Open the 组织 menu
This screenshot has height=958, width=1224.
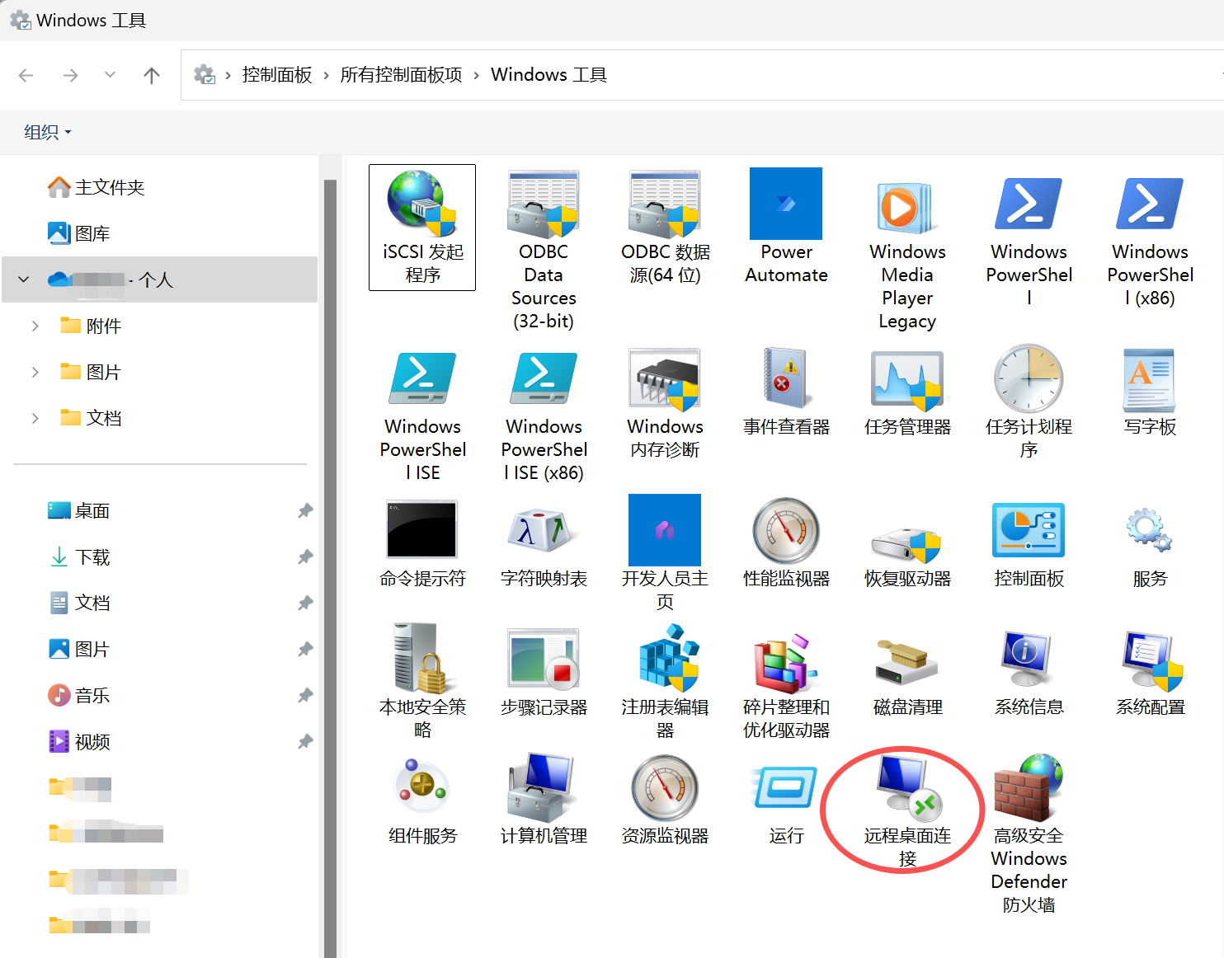click(47, 132)
